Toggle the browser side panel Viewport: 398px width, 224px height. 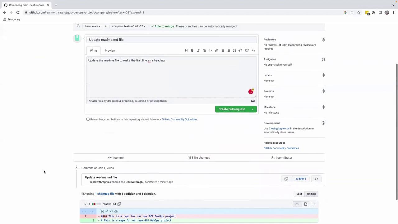(x=380, y=12)
